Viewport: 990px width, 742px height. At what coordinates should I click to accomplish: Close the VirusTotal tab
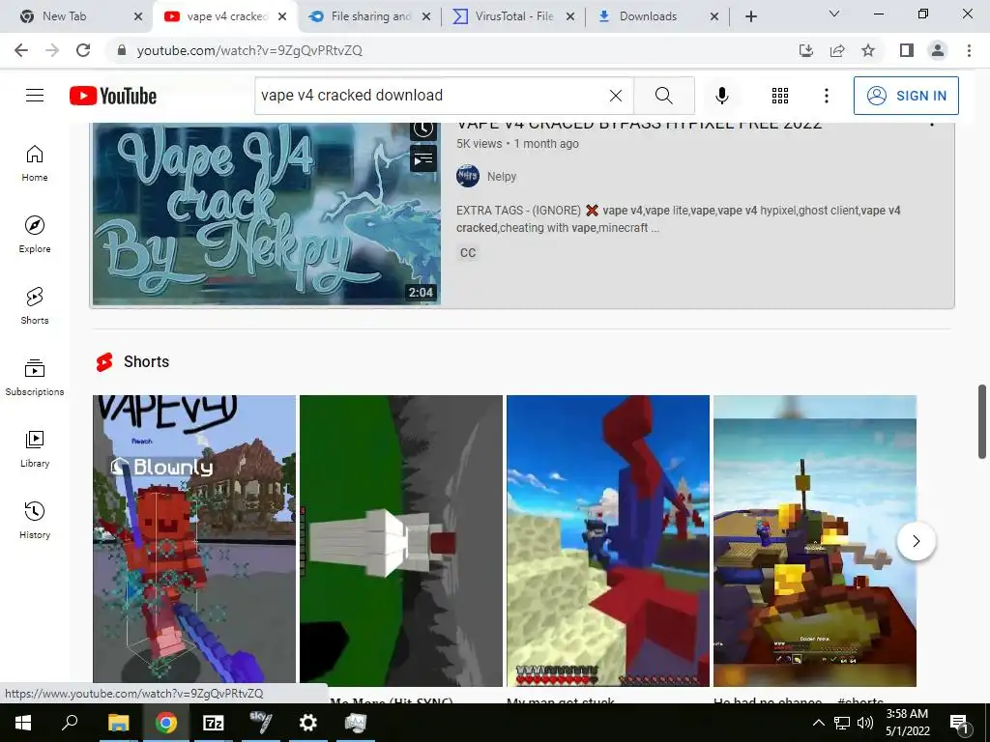pyautogui.click(x=570, y=16)
